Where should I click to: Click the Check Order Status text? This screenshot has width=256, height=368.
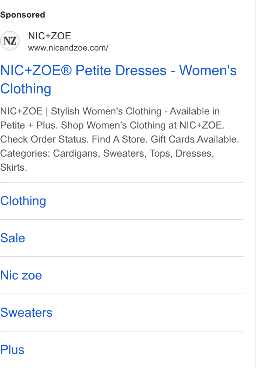(44, 139)
